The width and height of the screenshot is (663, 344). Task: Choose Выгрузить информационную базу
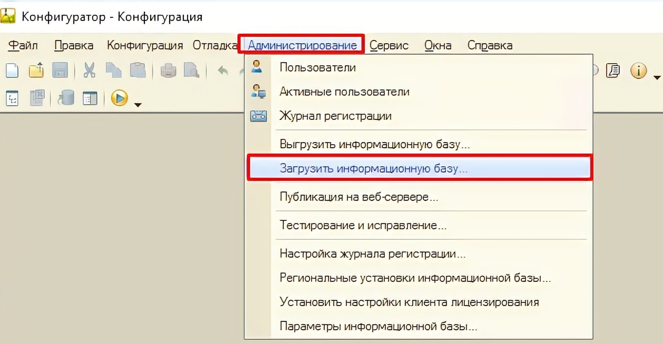[x=419, y=144]
